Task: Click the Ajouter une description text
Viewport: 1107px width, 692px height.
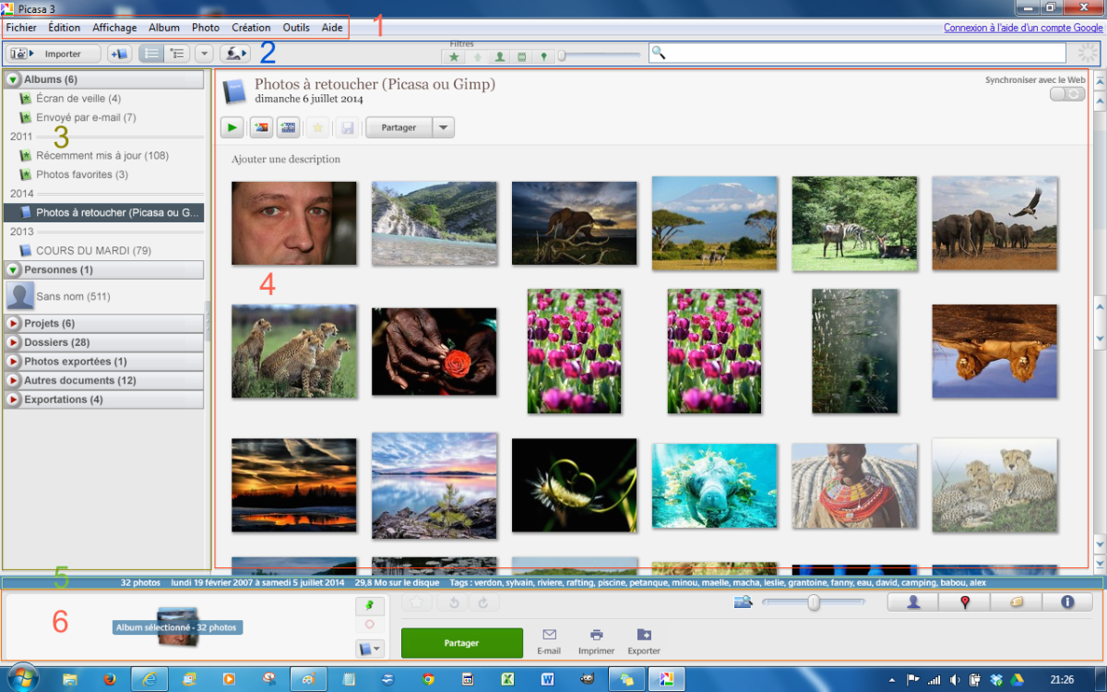Action: 286,160
